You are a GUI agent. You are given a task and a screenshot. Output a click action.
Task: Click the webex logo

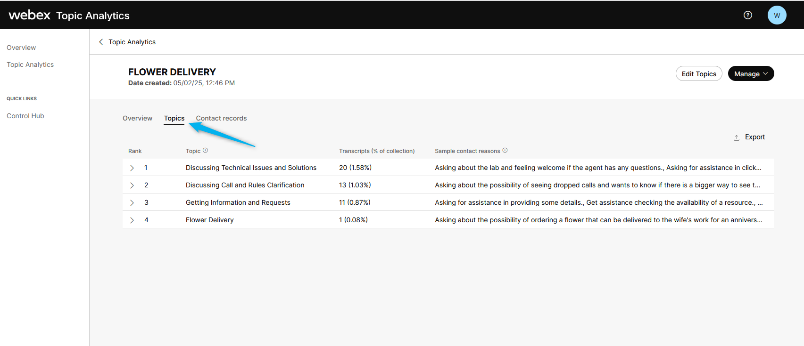click(29, 15)
